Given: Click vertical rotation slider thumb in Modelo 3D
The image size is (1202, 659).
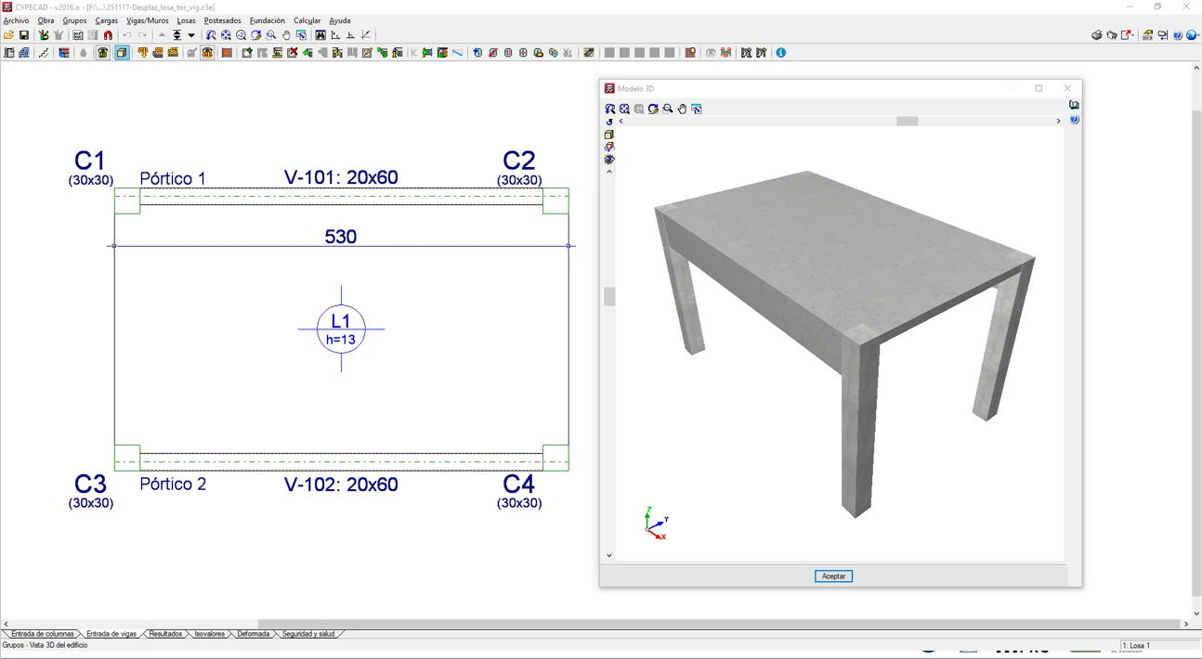Looking at the screenshot, I should (609, 296).
